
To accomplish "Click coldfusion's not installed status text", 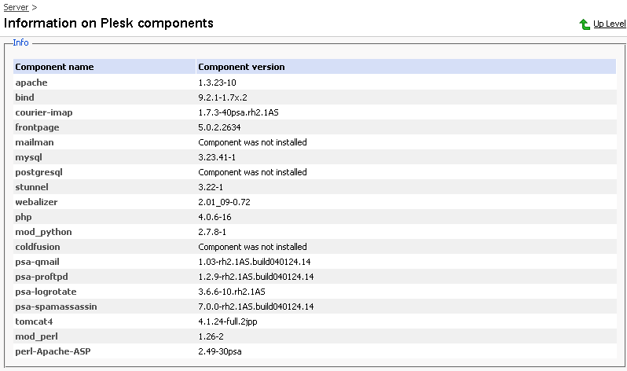I will click(252, 247).
